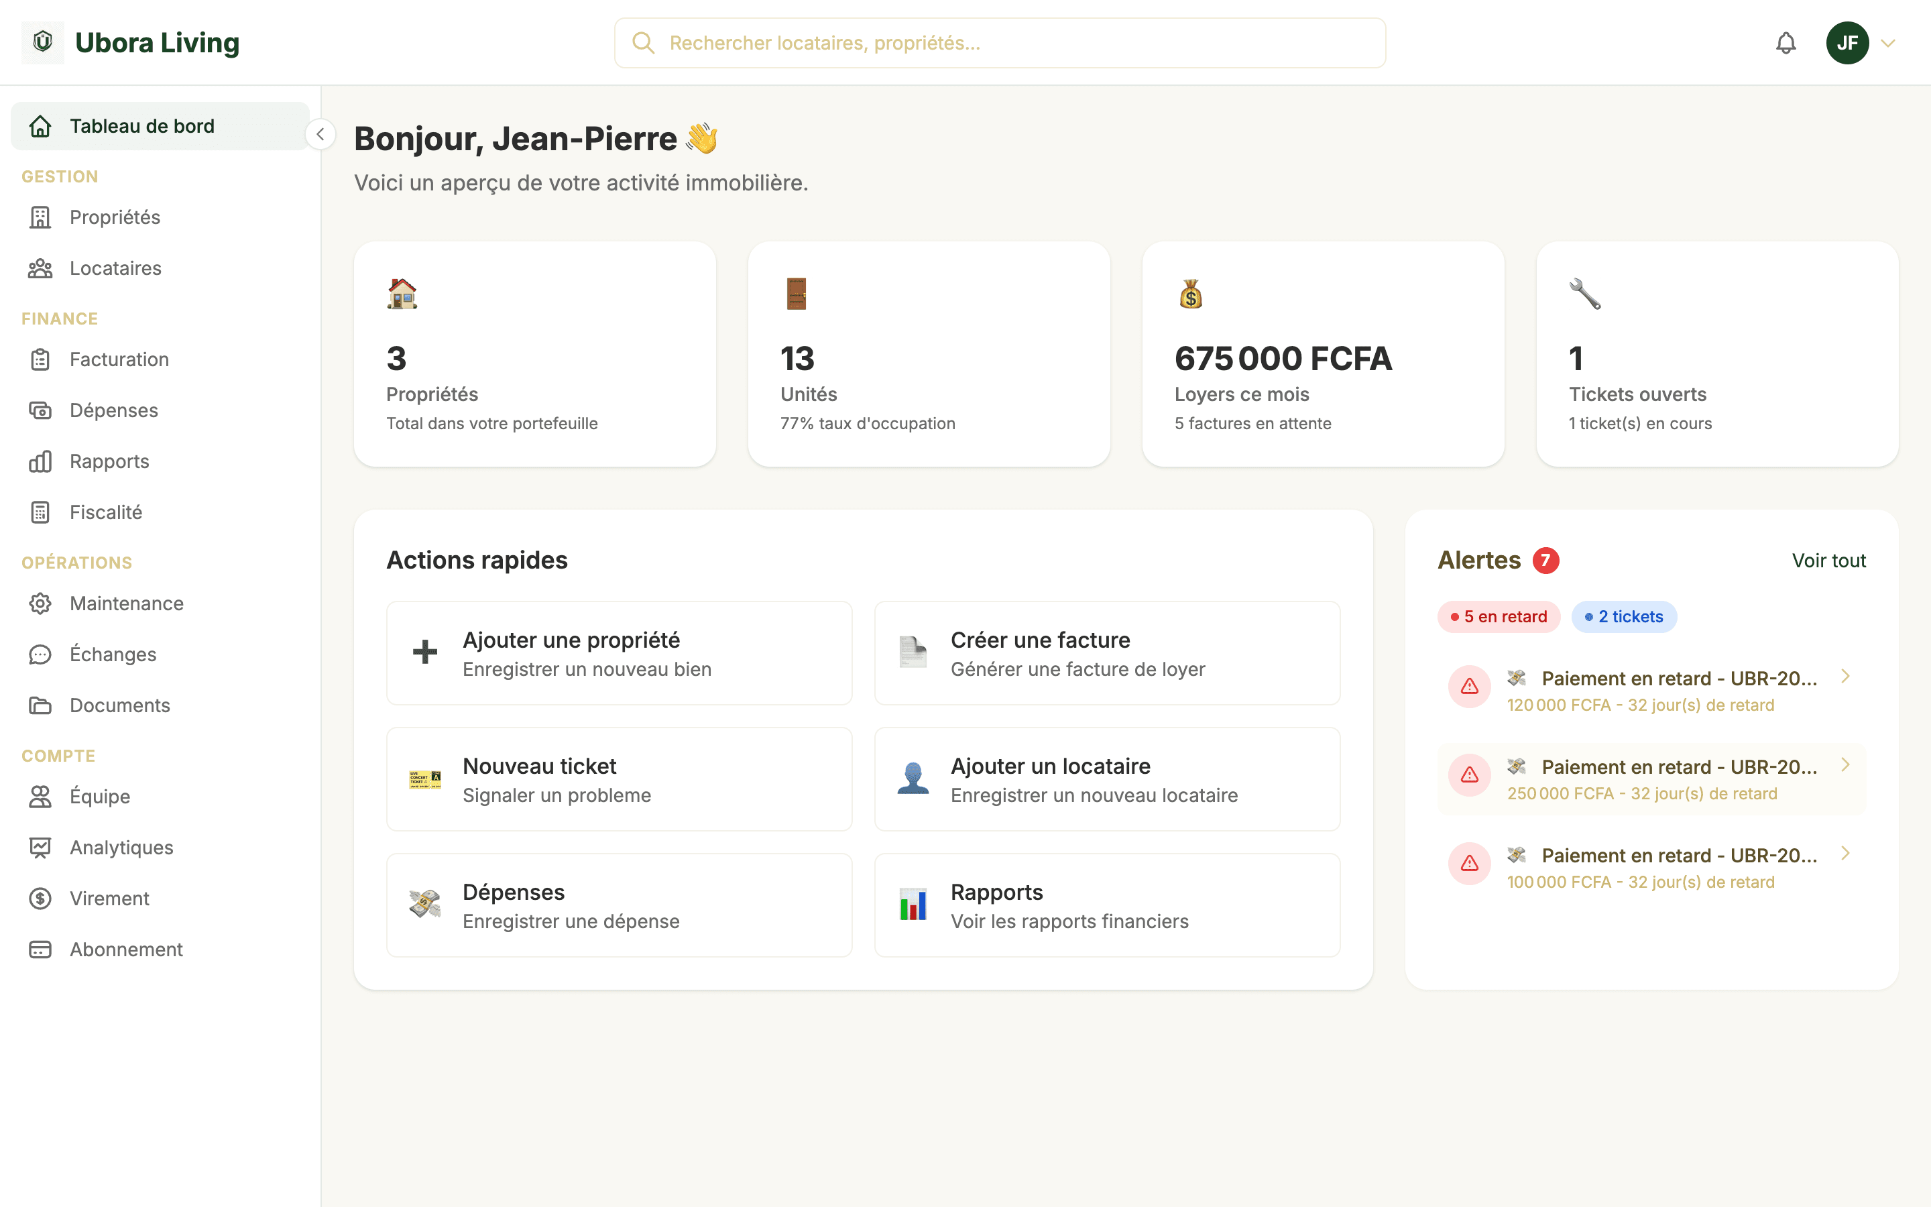The width and height of the screenshot is (1931, 1207).
Task: Open the Rapports sidebar item
Action: tap(160, 461)
